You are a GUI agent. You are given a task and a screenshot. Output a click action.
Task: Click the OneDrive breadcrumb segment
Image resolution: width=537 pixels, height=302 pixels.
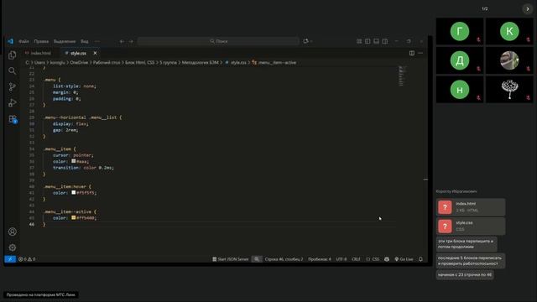coord(79,63)
